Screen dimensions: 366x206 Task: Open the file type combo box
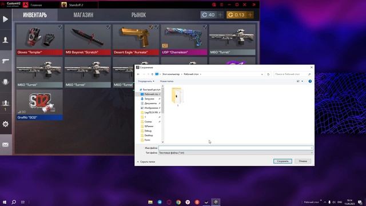236,153
